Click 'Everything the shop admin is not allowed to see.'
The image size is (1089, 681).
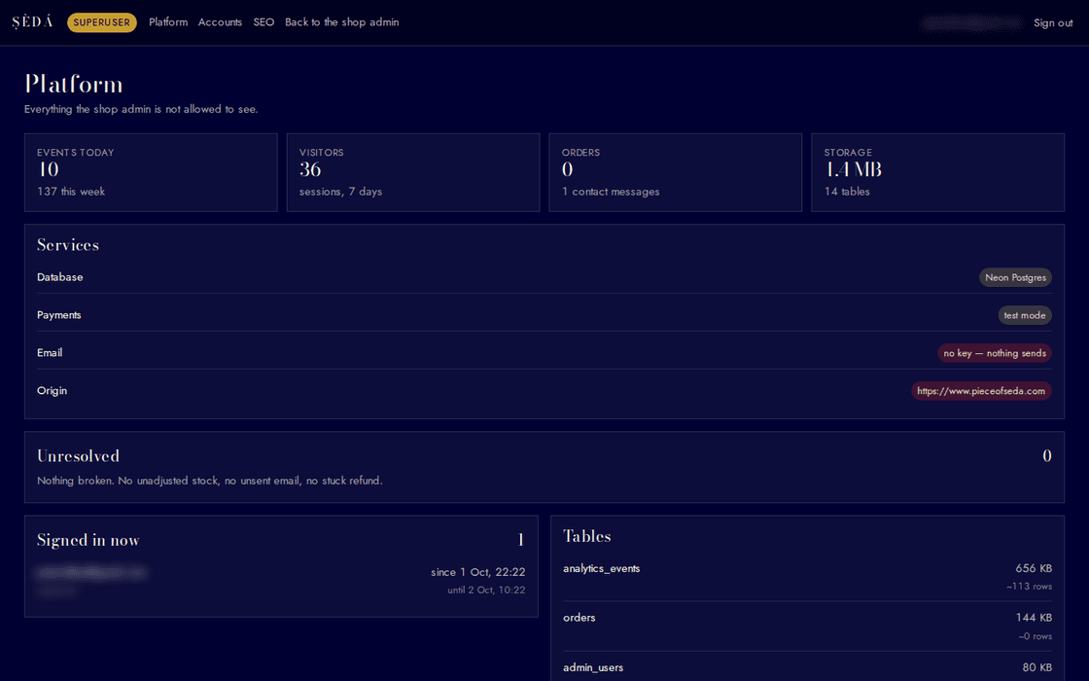coord(141,109)
